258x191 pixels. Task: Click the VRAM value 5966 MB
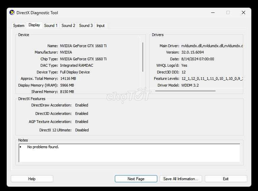pos(67,85)
